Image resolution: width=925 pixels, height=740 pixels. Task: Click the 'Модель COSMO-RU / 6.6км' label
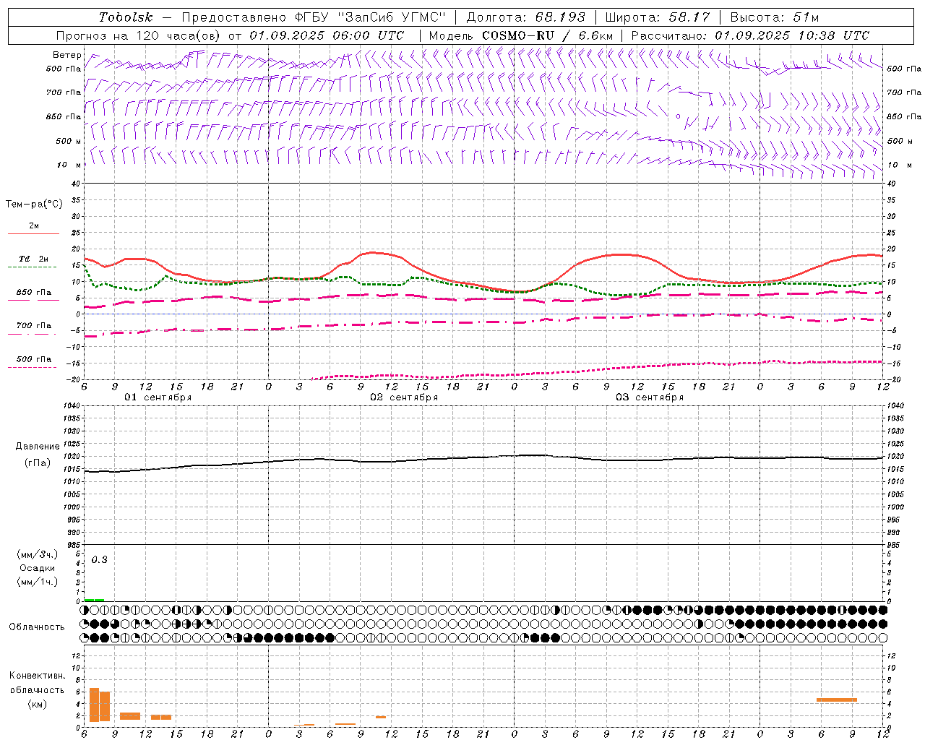(521, 35)
